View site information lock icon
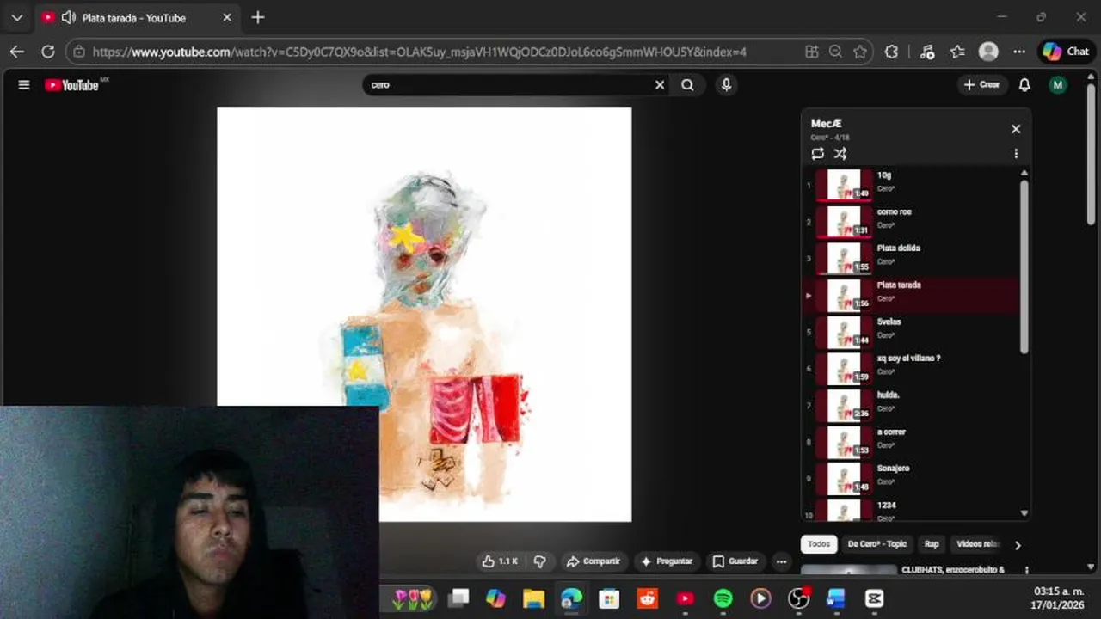The width and height of the screenshot is (1101, 619). coord(79,52)
